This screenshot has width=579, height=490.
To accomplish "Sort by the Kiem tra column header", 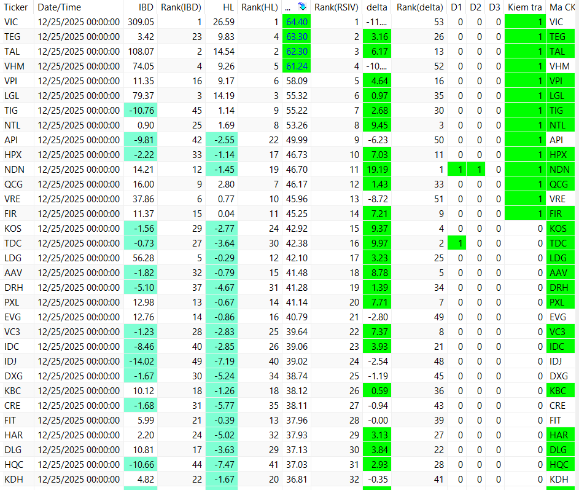I will pos(525,7).
